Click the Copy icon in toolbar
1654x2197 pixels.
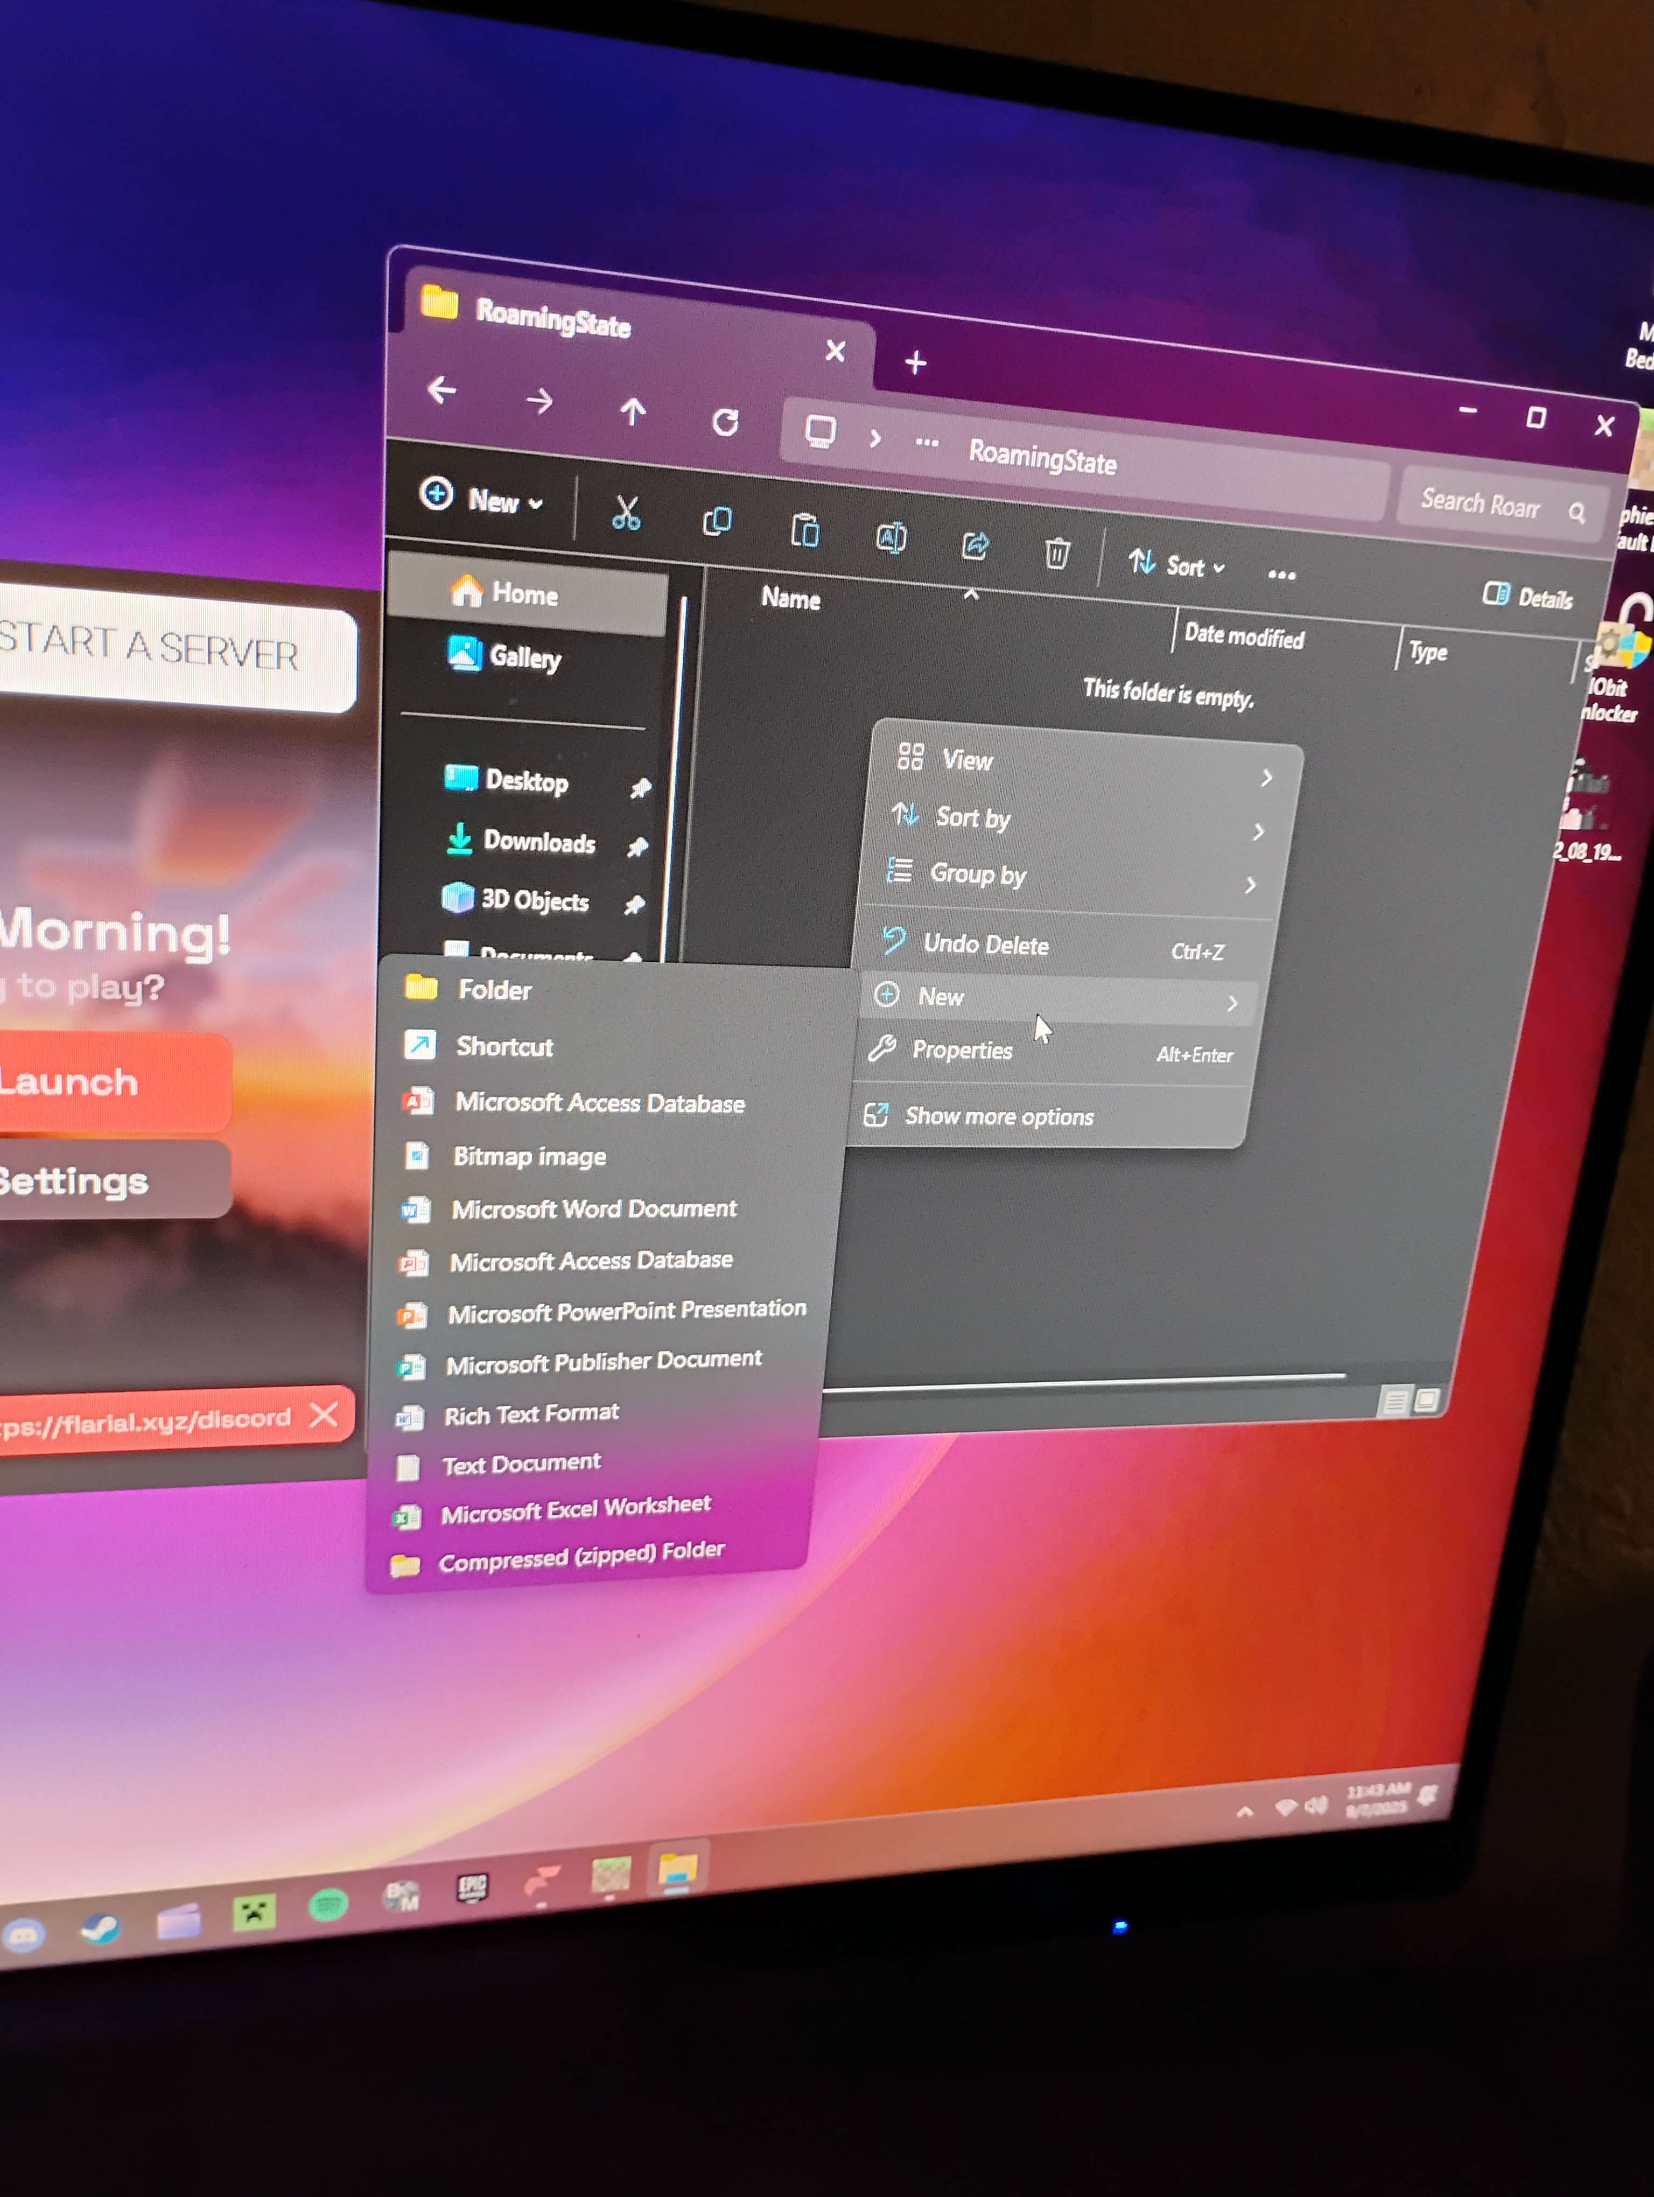(717, 521)
